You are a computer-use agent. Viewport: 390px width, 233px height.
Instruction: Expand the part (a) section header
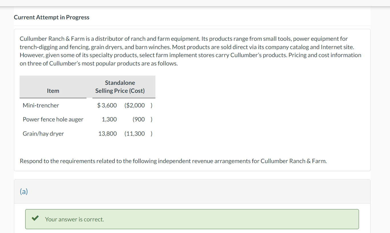click(24, 191)
